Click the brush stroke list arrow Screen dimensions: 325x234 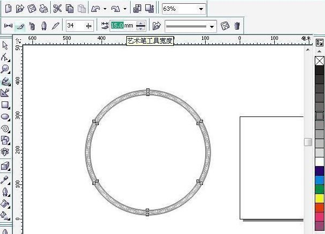(x=212, y=27)
